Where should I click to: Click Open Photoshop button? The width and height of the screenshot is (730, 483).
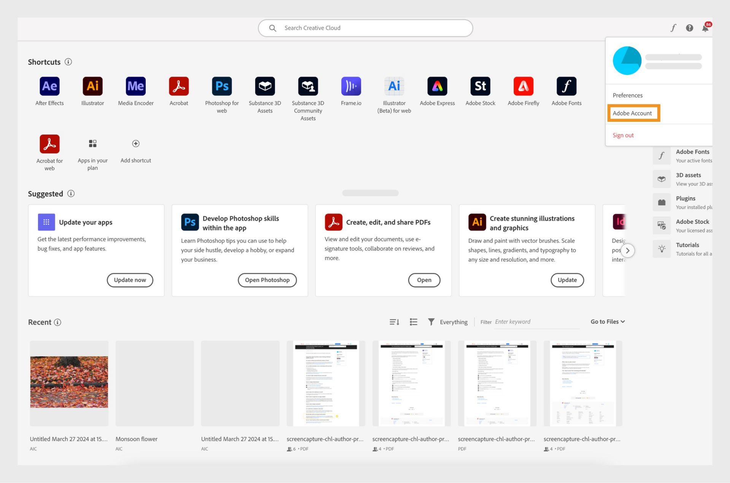coord(267,280)
